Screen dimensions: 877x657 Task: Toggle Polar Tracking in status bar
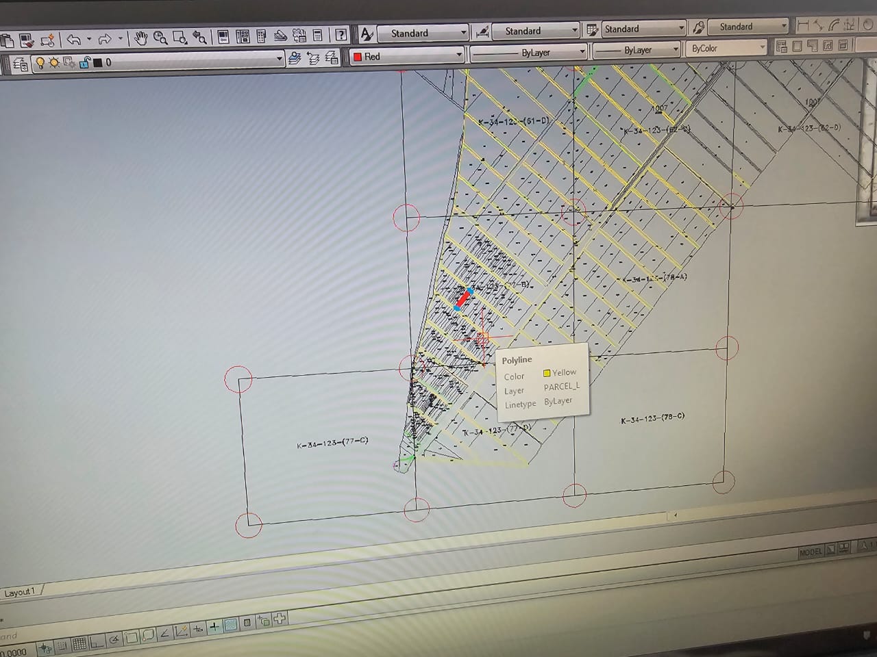point(114,639)
